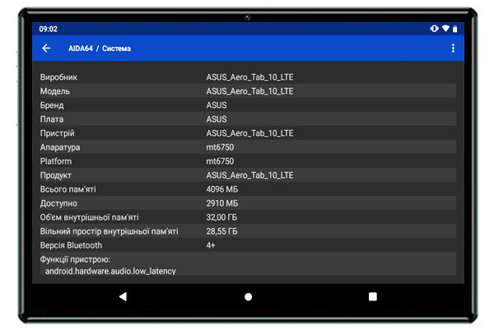
Task: Select the Доступно row label
Action: point(58,203)
